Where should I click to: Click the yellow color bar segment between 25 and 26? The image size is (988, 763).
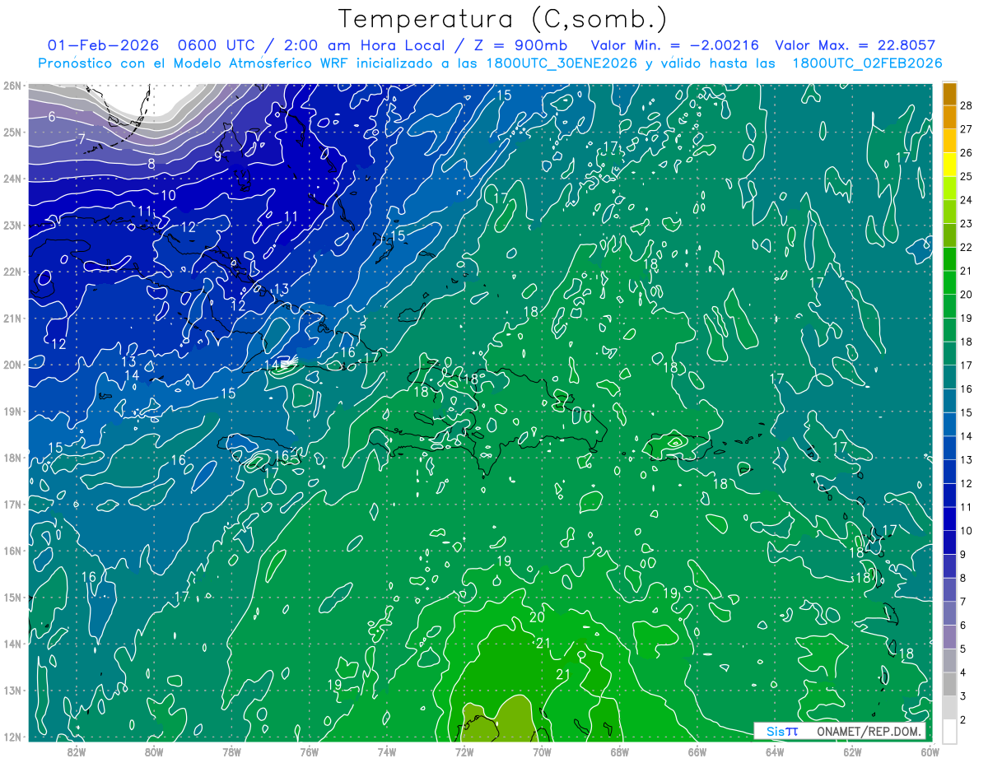click(949, 165)
